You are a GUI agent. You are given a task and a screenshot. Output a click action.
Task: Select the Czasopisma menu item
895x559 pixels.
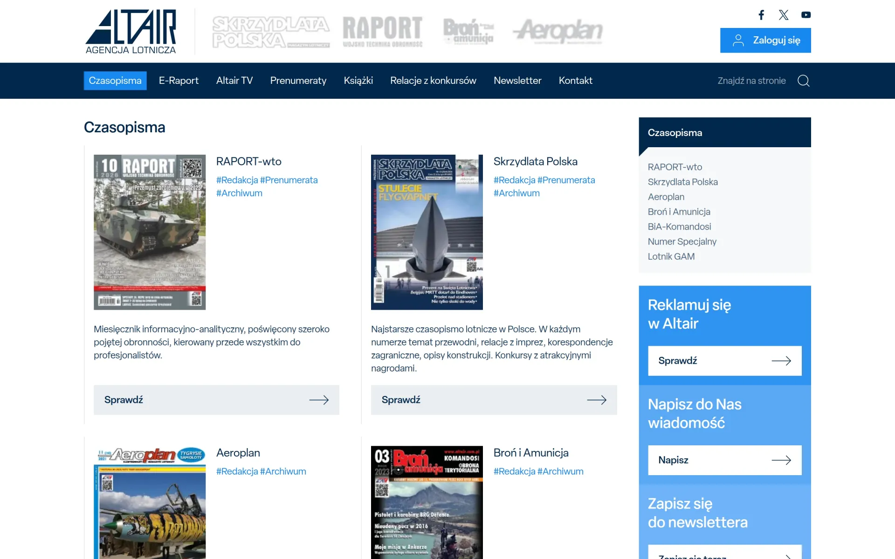pyautogui.click(x=115, y=81)
